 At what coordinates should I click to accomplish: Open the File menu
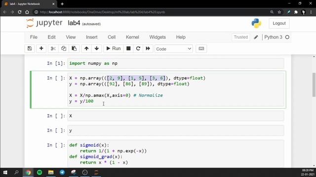point(34,37)
